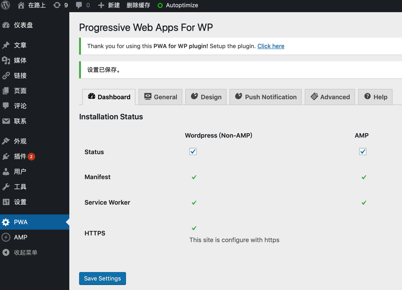The width and height of the screenshot is (402, 290).
Task: Collapse the sidebar with 收起菜单
Action: [x=20, y=252]
